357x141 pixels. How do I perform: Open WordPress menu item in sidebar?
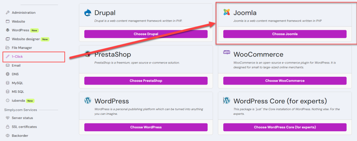20,30
